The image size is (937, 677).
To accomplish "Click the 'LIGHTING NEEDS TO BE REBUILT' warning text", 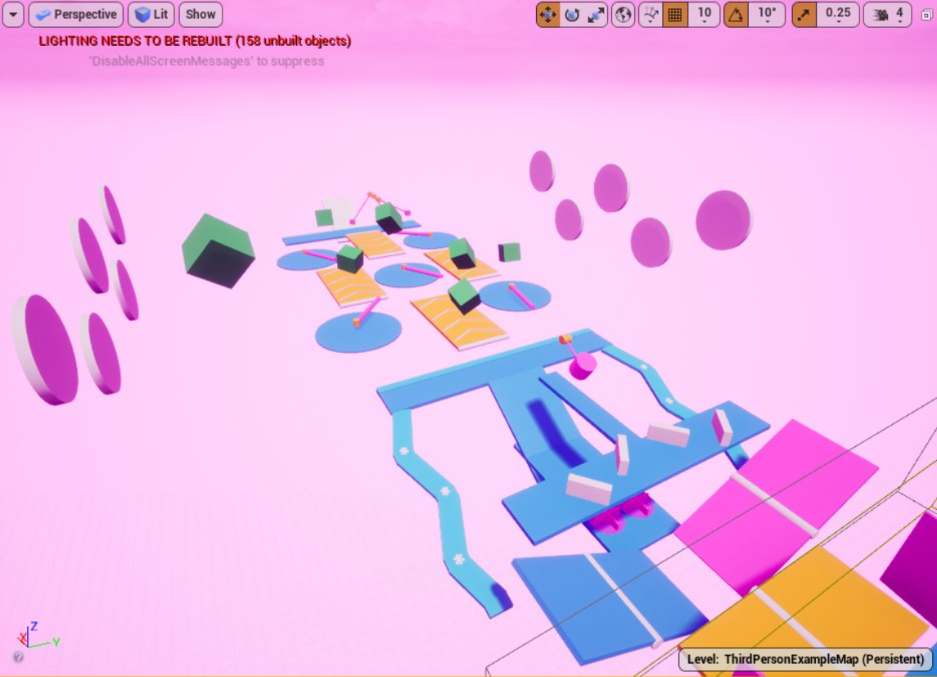I will (195, 41).
